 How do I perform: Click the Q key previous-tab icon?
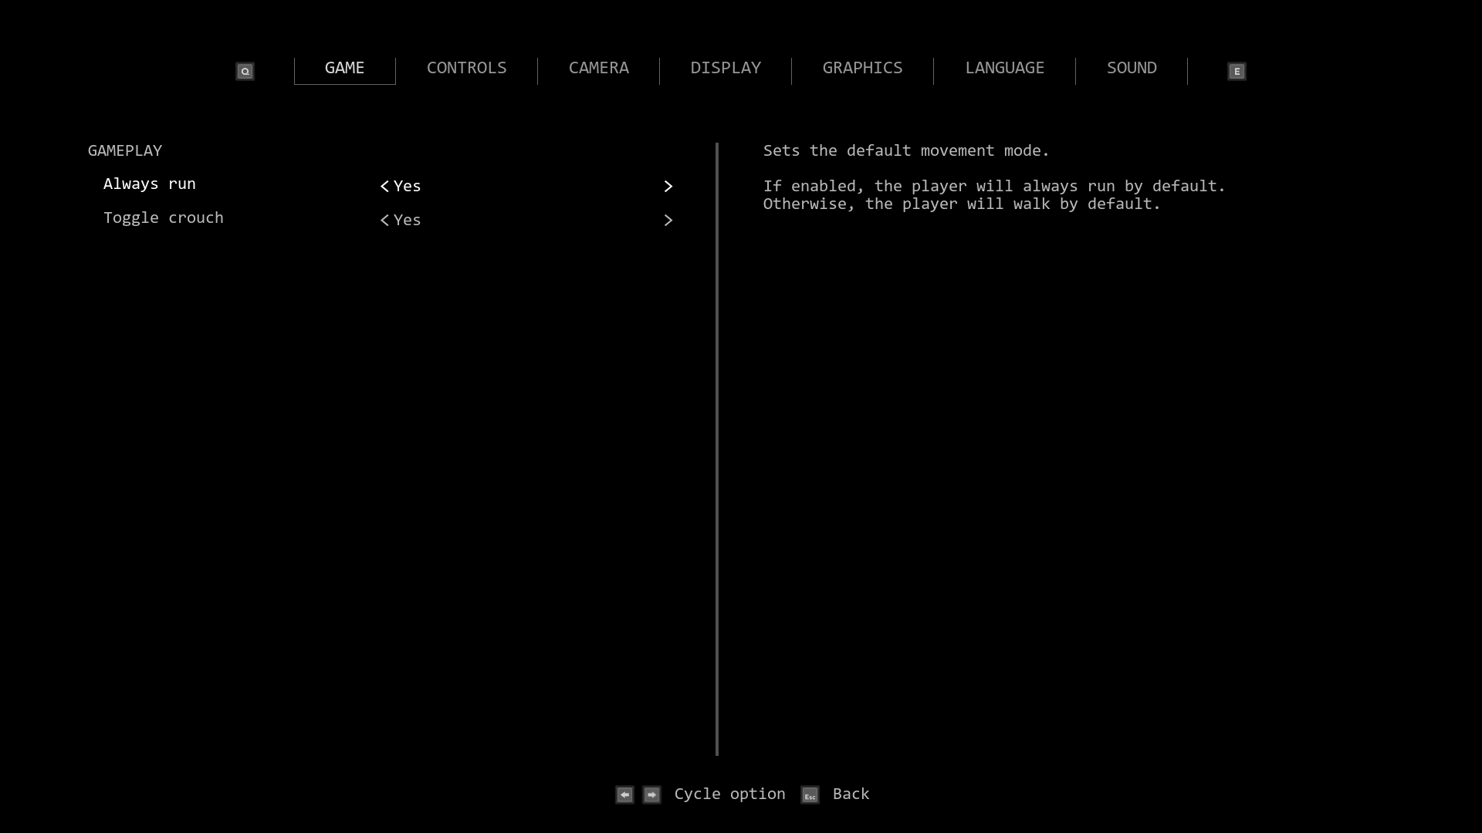[x=245, y=71]
